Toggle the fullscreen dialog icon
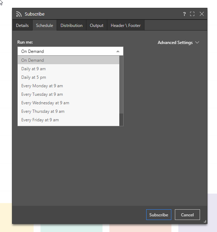 tap(192, 14)
